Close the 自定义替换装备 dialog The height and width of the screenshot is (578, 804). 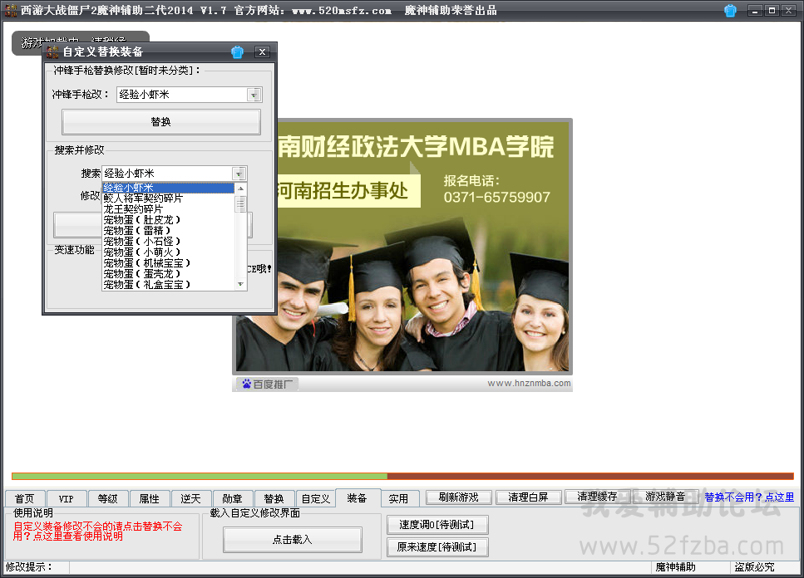click(x=262, y=51)
